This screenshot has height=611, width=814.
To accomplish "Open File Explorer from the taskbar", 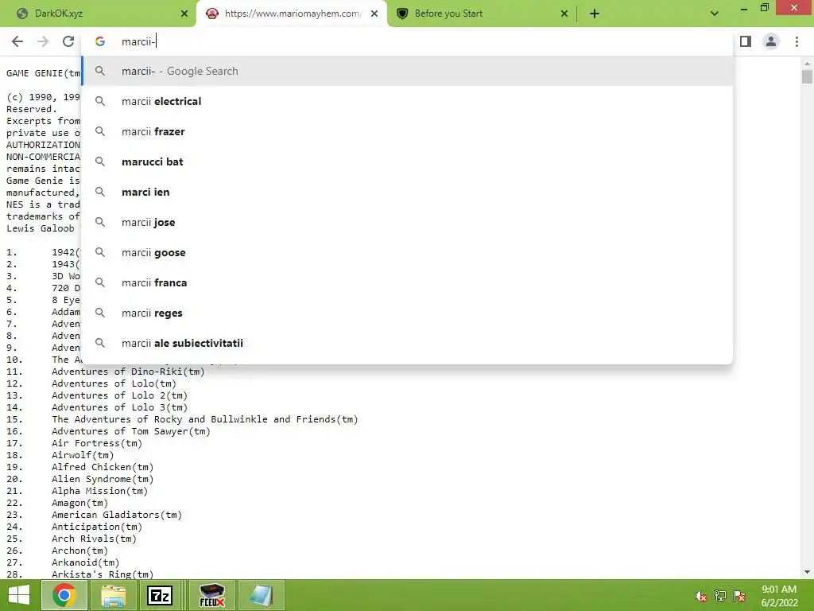I will click(x=113, y=595).
